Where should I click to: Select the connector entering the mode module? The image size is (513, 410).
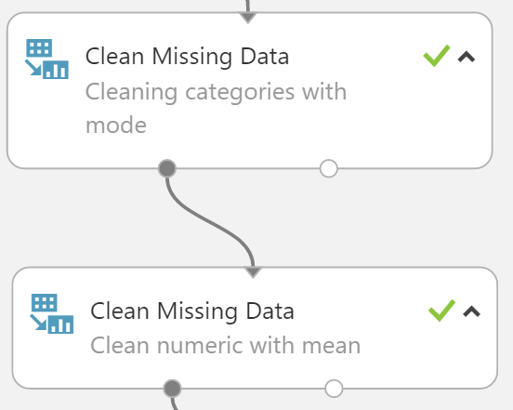click(x=247, y=6)
